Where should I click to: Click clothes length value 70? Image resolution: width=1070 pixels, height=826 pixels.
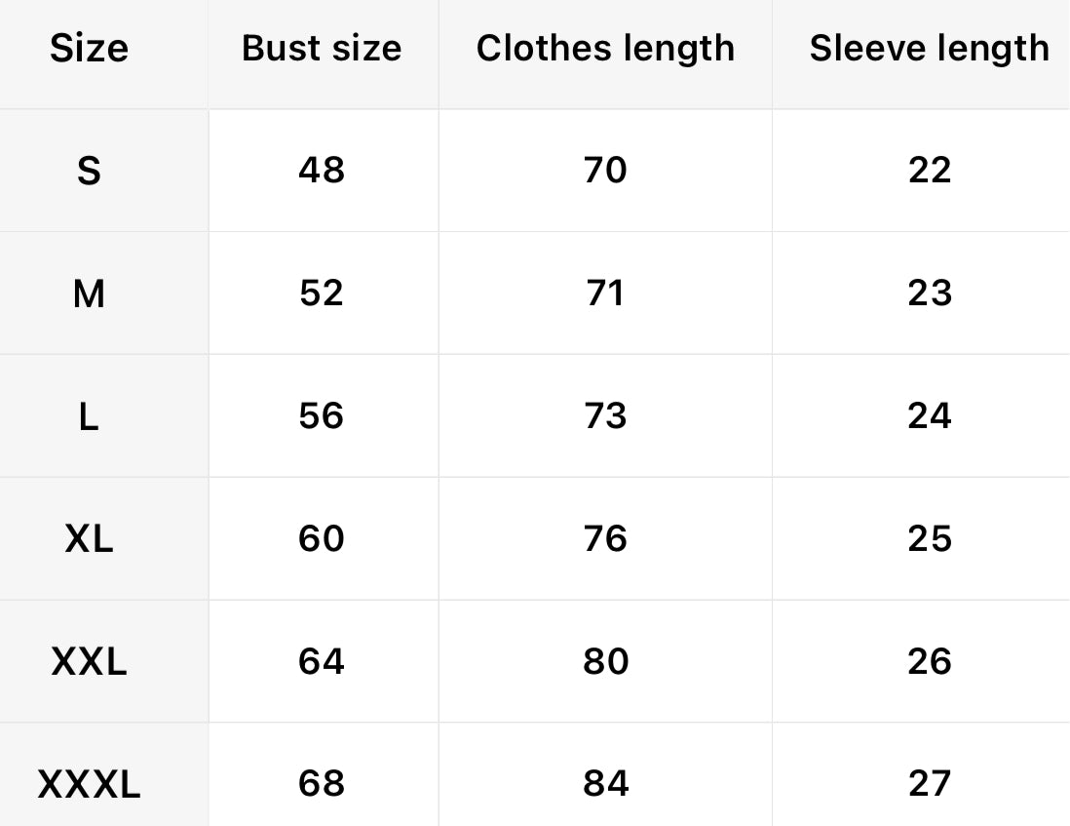click(605, 171)
